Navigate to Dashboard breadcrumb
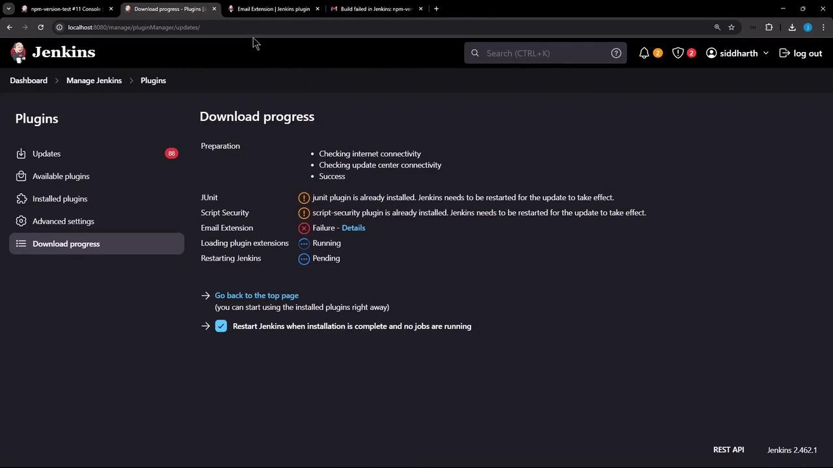833x468 pixels. click(x=29, y=81)
